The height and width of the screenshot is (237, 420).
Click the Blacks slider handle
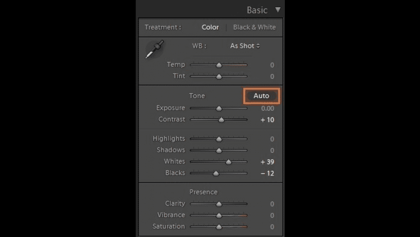[x=216, y=173]
